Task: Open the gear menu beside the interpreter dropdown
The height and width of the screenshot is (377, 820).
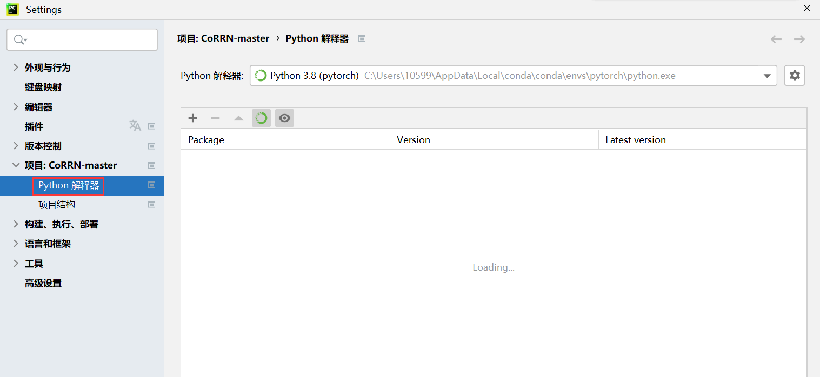Action: pyautogui.click(x=795, y=76)
